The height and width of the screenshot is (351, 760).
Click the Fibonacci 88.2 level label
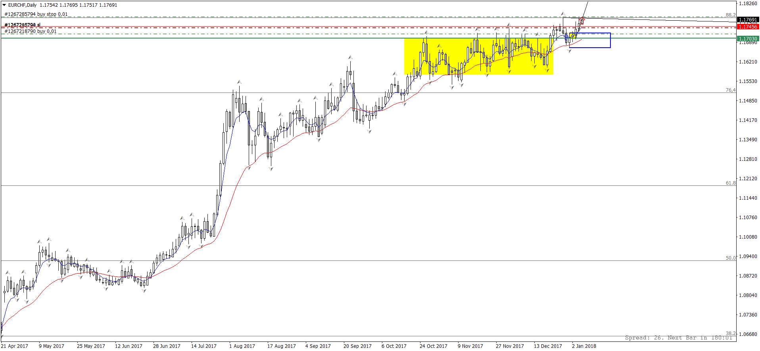click(731, 15)
